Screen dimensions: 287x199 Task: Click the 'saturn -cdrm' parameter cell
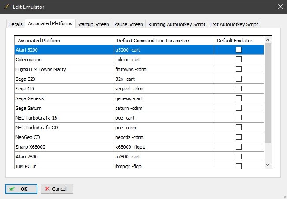164,108
